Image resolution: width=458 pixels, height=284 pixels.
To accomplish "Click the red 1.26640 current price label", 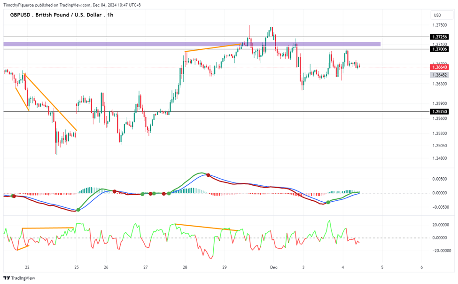I will coord(439,67).
